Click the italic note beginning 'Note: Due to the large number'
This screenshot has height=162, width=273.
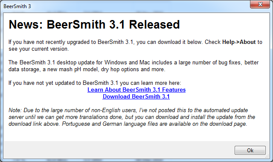pos(132,117)
